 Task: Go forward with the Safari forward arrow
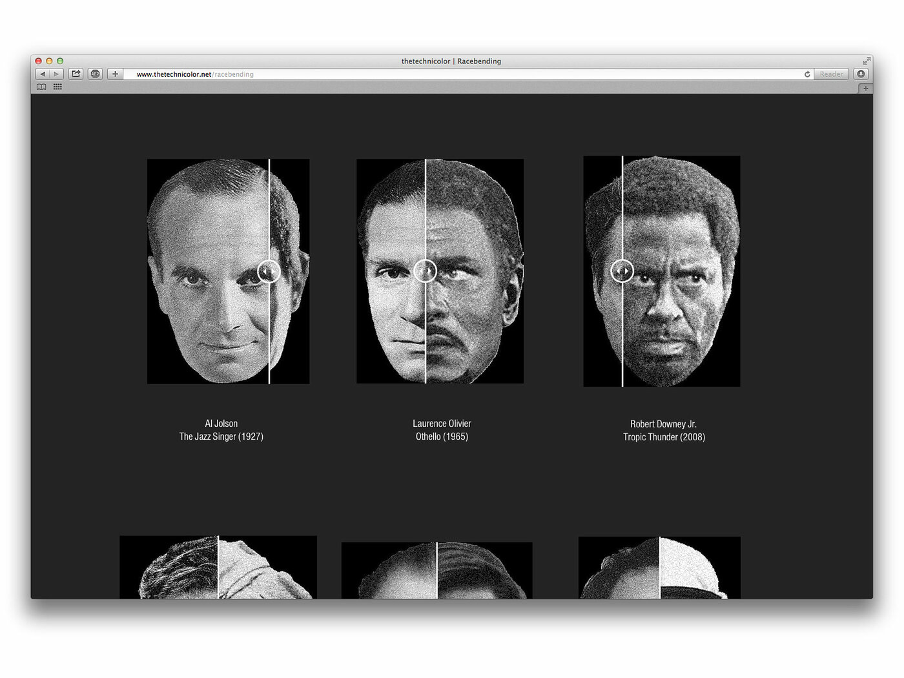[57, 74]
